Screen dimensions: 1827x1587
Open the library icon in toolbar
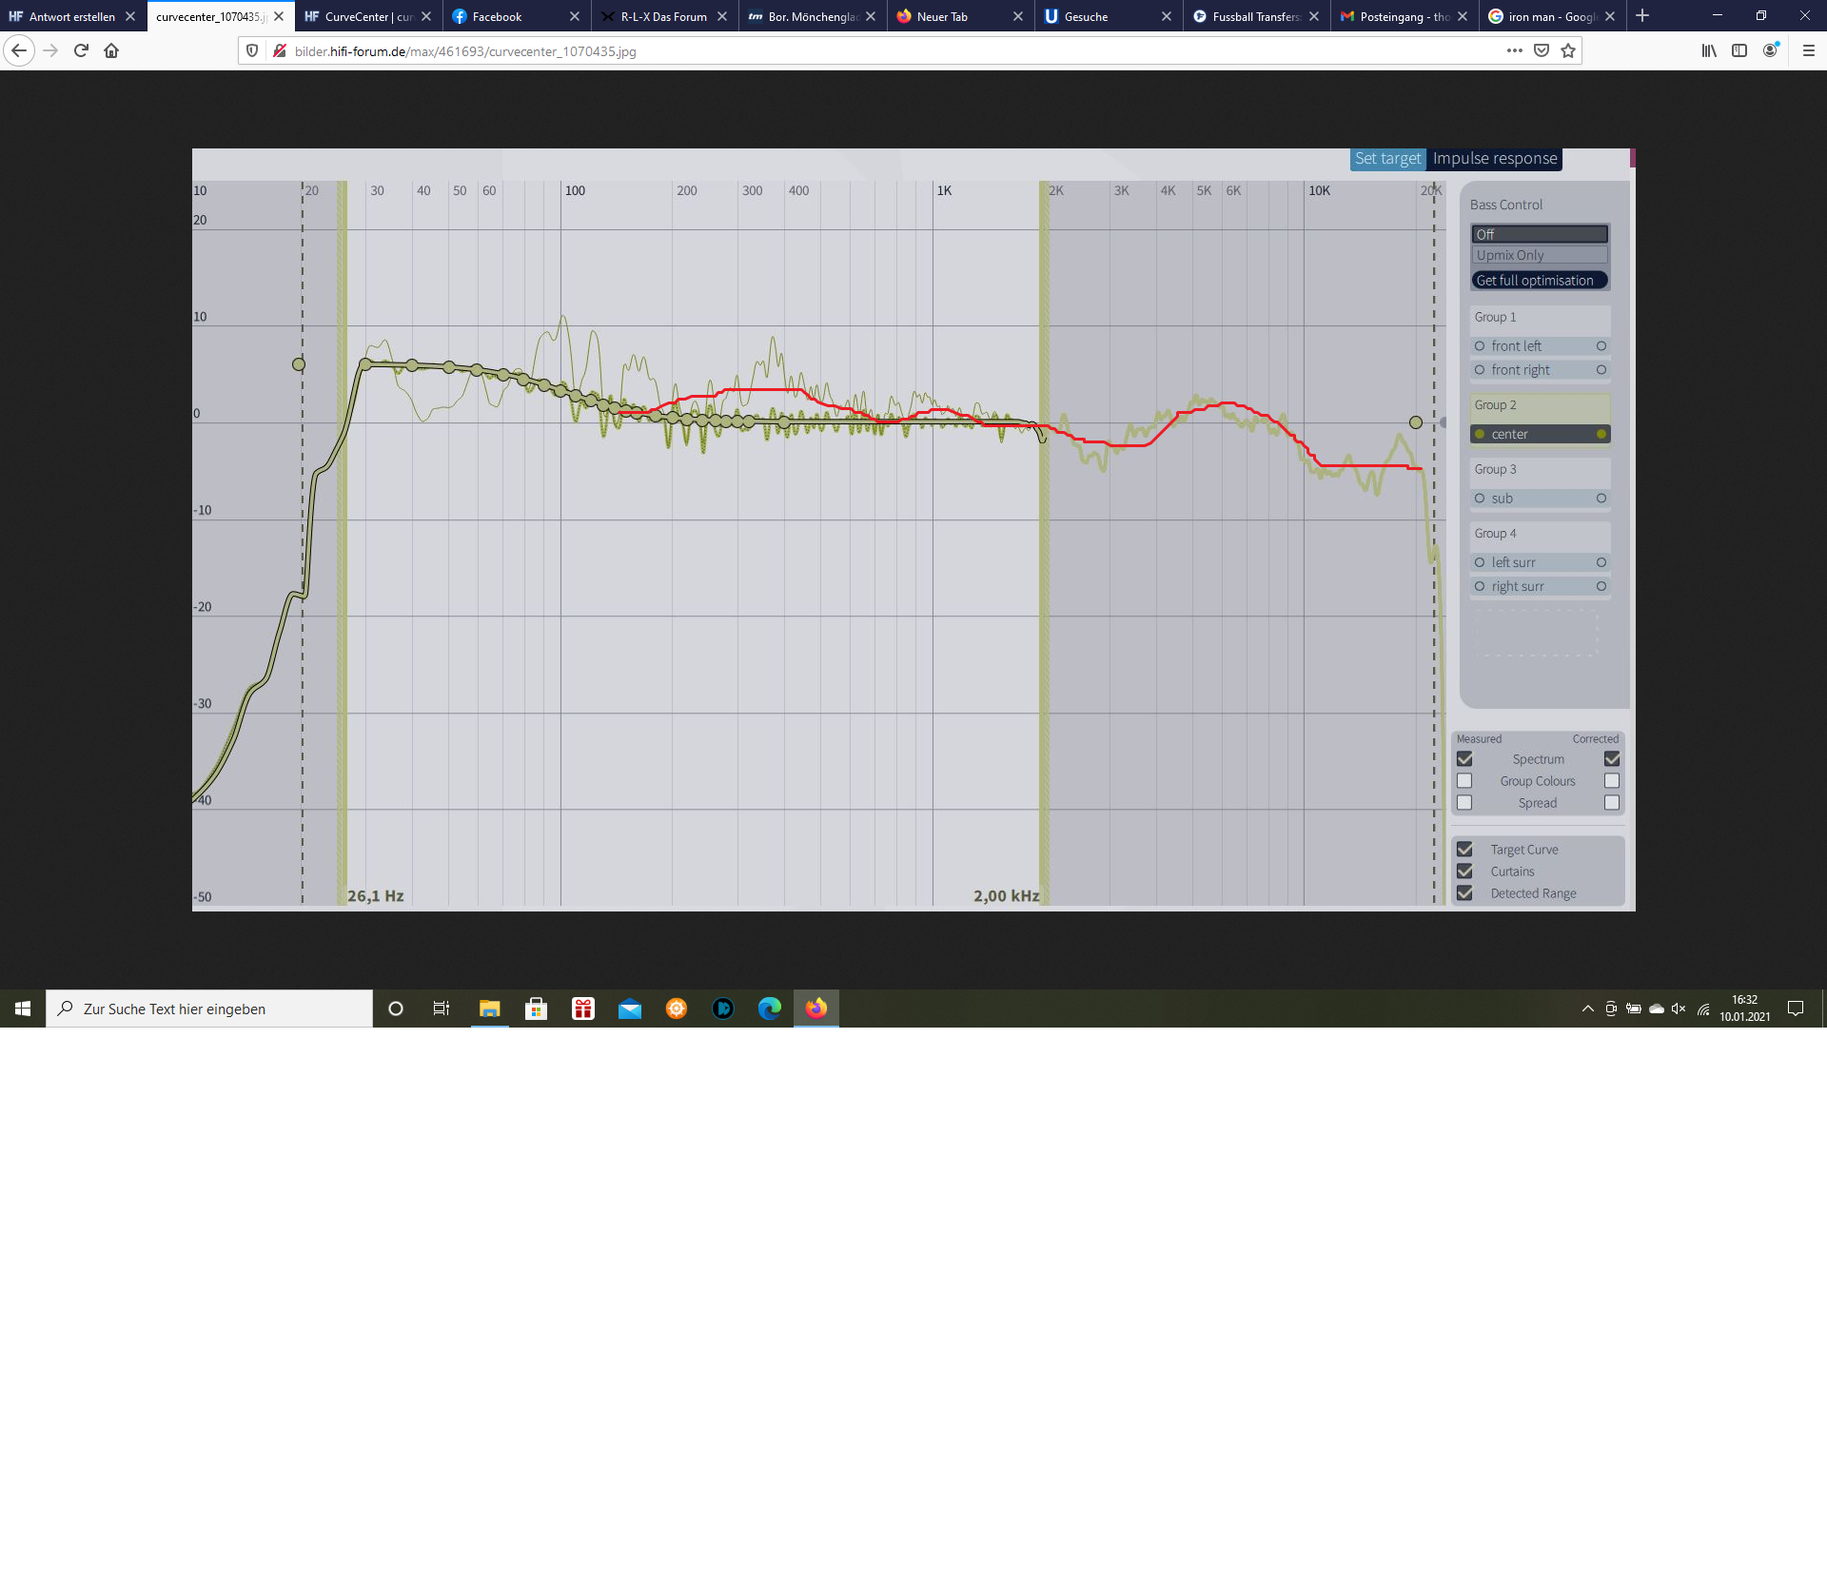click(1709, 50)
